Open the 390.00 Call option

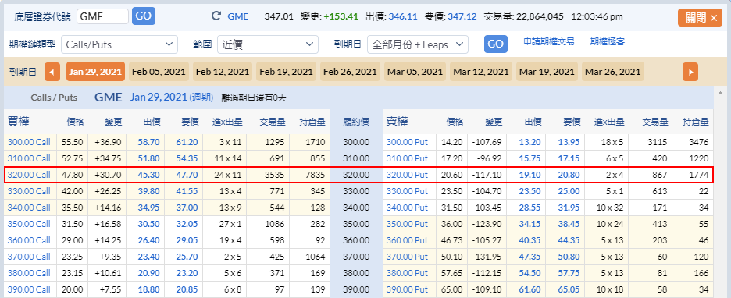tap(29, 289)
